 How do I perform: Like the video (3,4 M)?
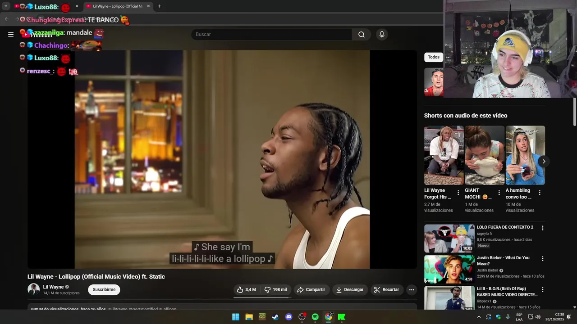tap(247, 290)
